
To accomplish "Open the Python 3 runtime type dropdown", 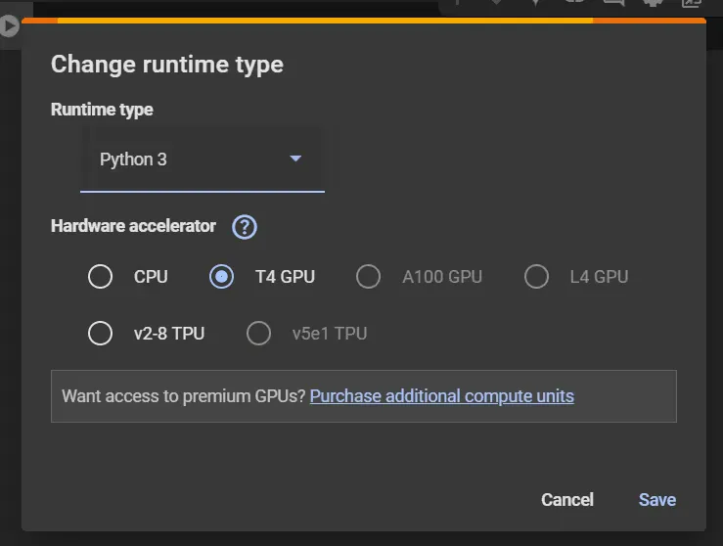I will tap(203, 159).
